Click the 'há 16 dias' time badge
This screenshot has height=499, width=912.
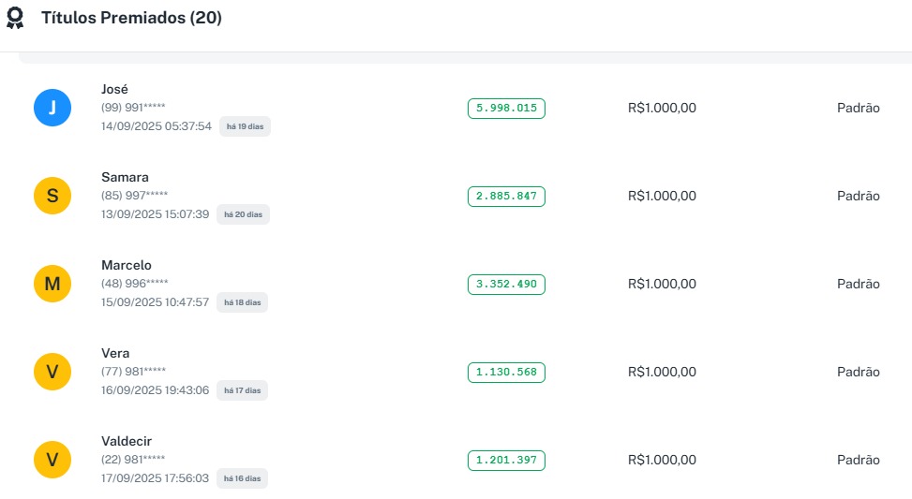(242, 478)
